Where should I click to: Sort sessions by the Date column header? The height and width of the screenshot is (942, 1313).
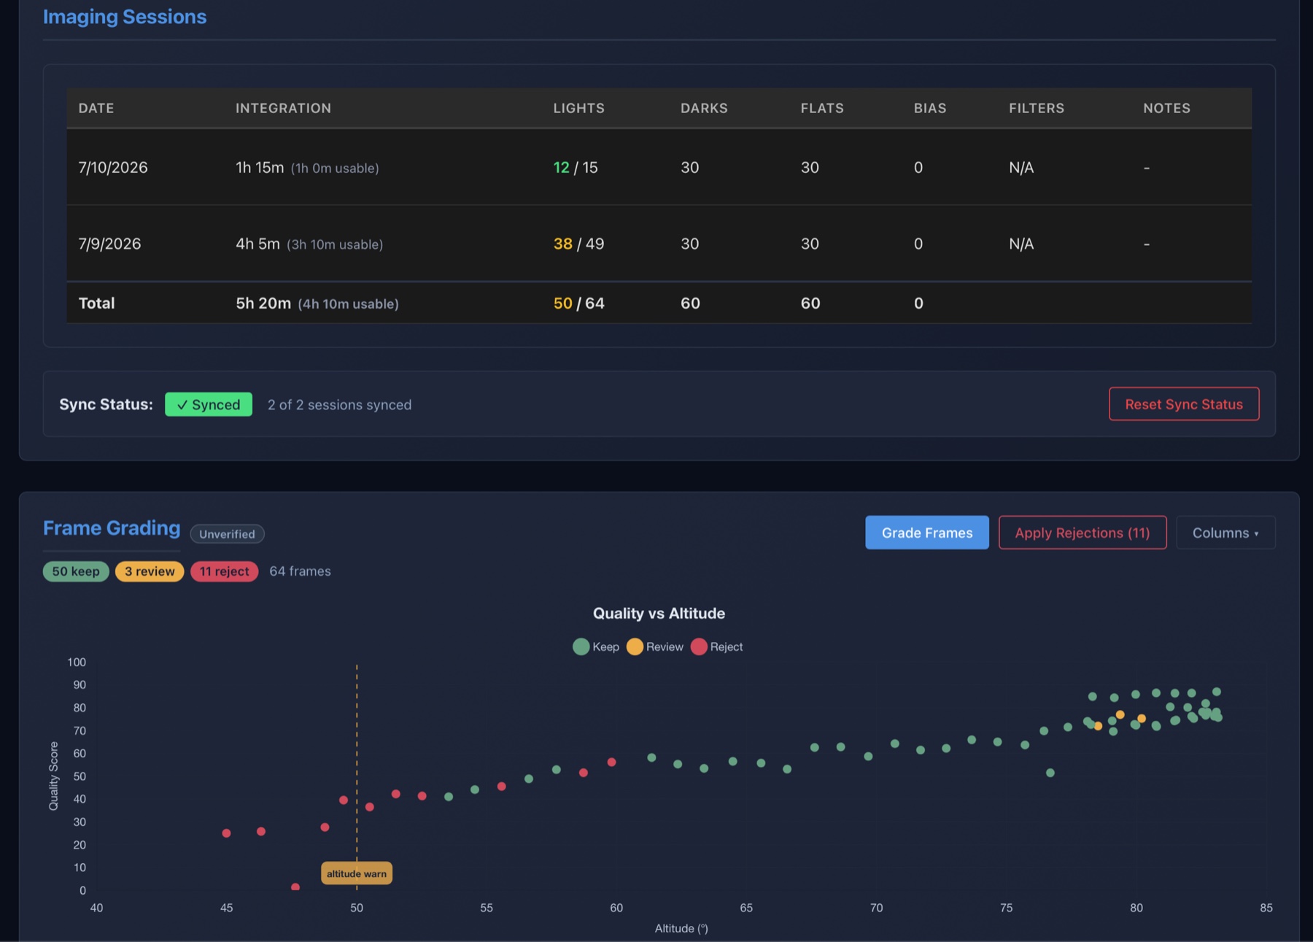pyautogui.click(x=96, y=108)
